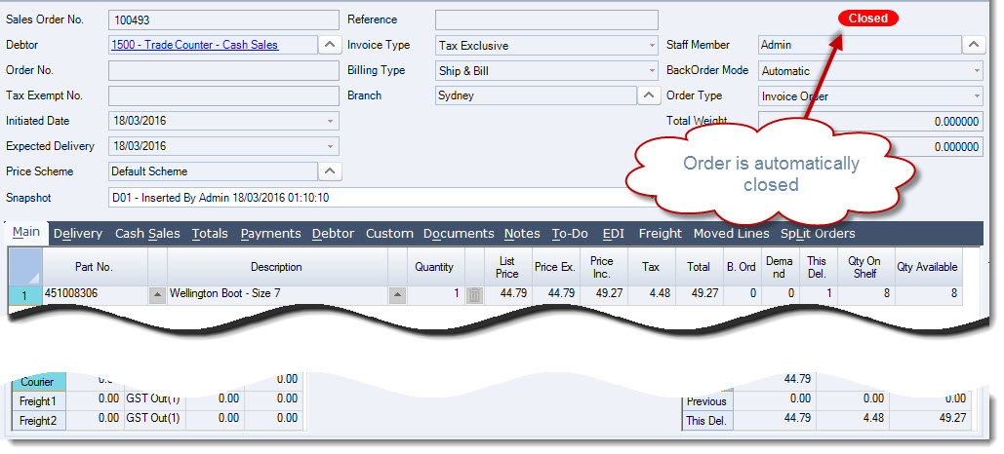Screen dimensions: 1004x454
Task: Click the Reference input field
Action: coord(546,19)
